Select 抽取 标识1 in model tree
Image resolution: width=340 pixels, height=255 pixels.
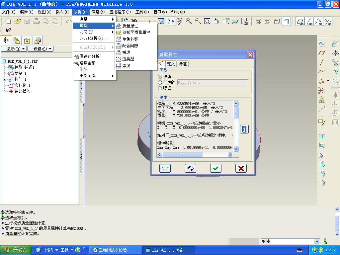pyautogui.click(x=21, y=67)
